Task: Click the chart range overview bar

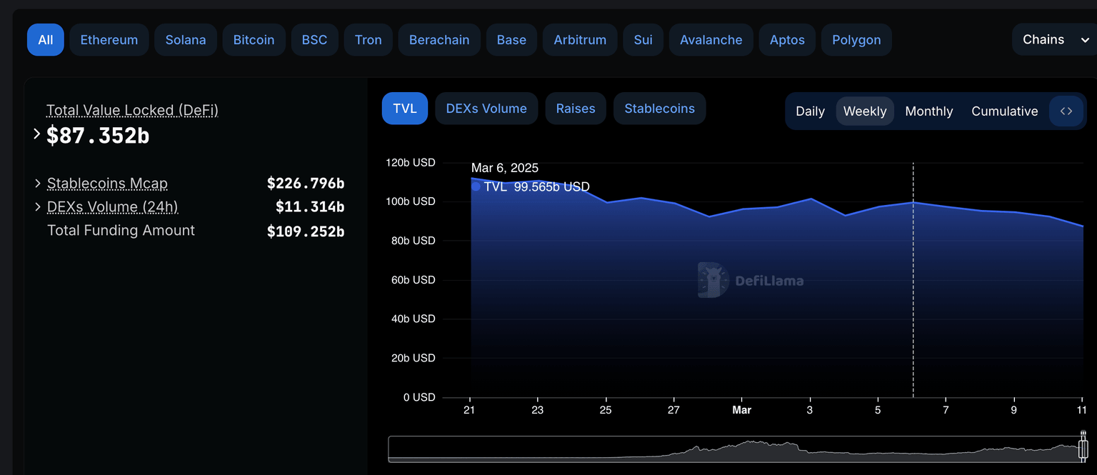Action: point(736,449)
